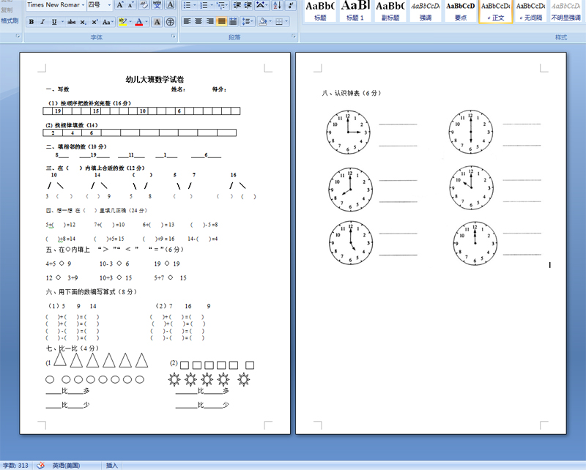Toggle Distributed alignment
The height and width of the screenshot is (470, 586).
tap(233, 22)
